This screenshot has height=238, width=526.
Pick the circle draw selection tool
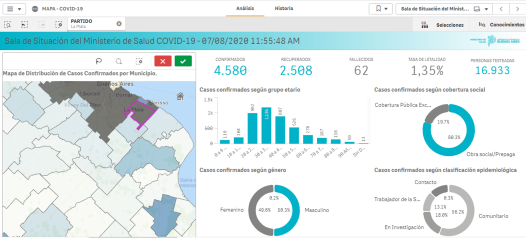(119, 61)
